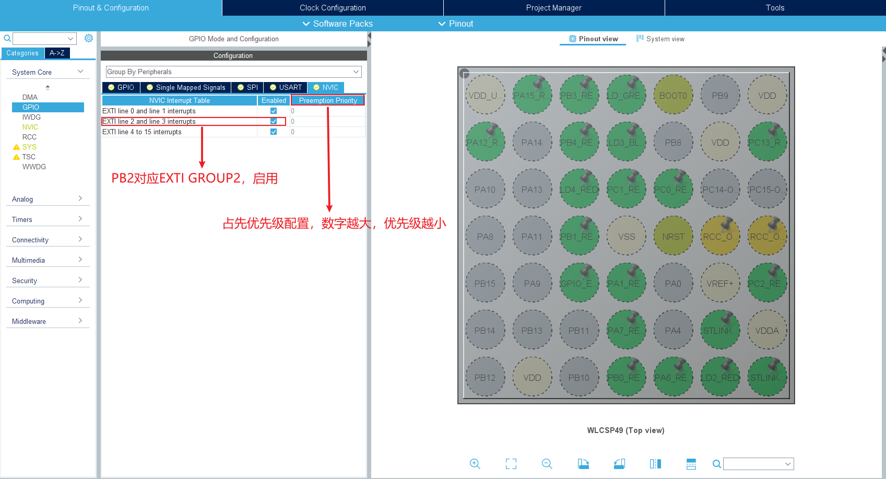This screenshot has width=886, height=479.
Task: Select the LD4_RED pin on chip
Action: click(579, 189)
